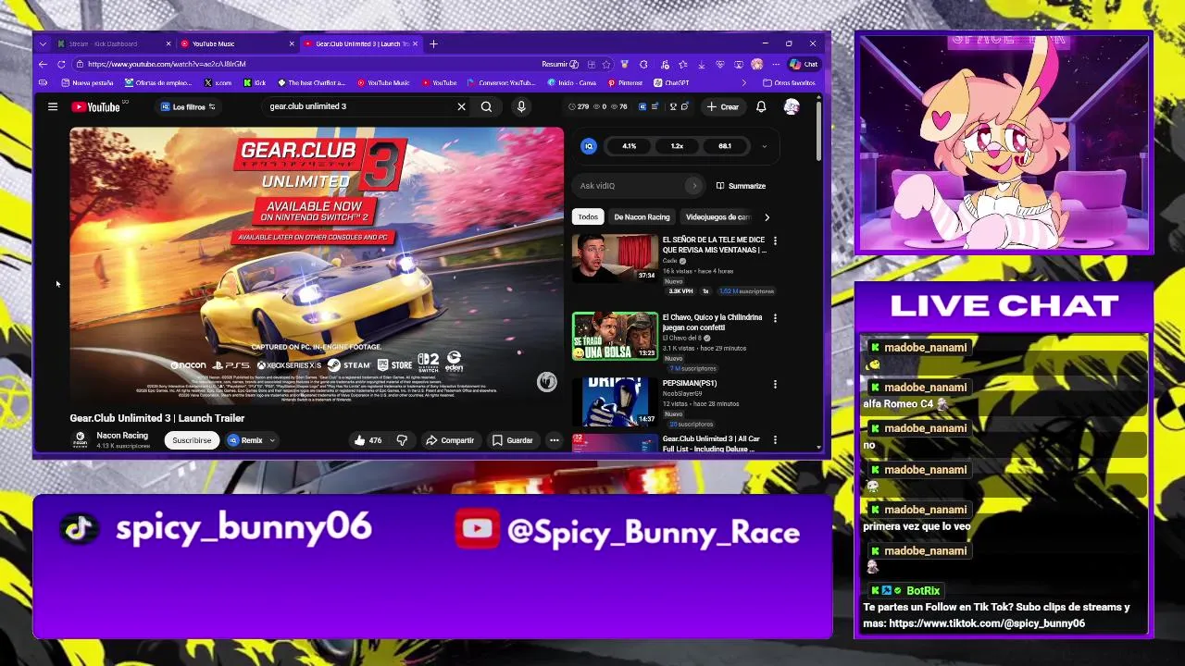Image resolution: width=1185 pixels, height=666 pixels.
Task: Toggle the Los filtros vidIQ filters
Action: (188, 106)
